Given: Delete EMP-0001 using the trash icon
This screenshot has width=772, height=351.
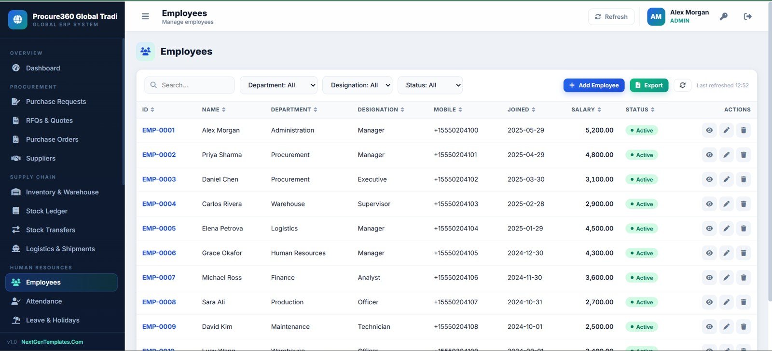Looking at the screenshot, I should 744,130.
